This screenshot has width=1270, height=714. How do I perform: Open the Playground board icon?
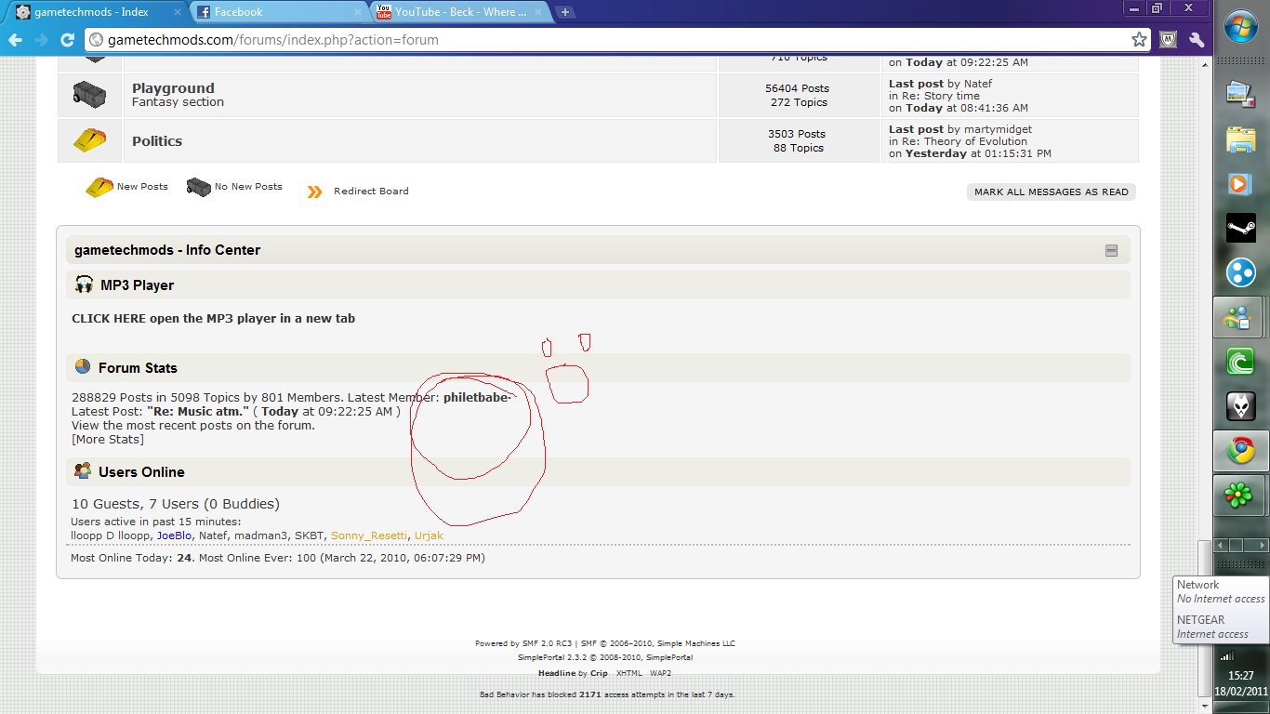click(x=89, y=95)
